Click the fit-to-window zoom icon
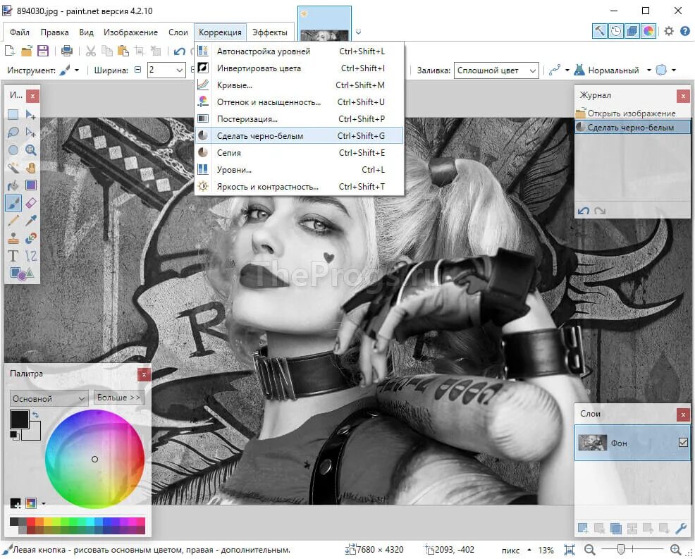This screenshot has height=559, width=695. 570,550
